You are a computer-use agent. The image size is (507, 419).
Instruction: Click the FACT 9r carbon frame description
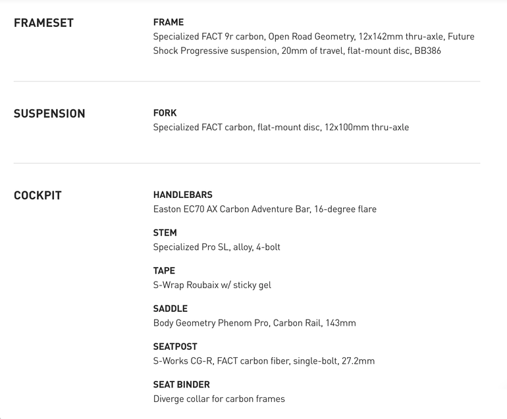click(313, 43)
